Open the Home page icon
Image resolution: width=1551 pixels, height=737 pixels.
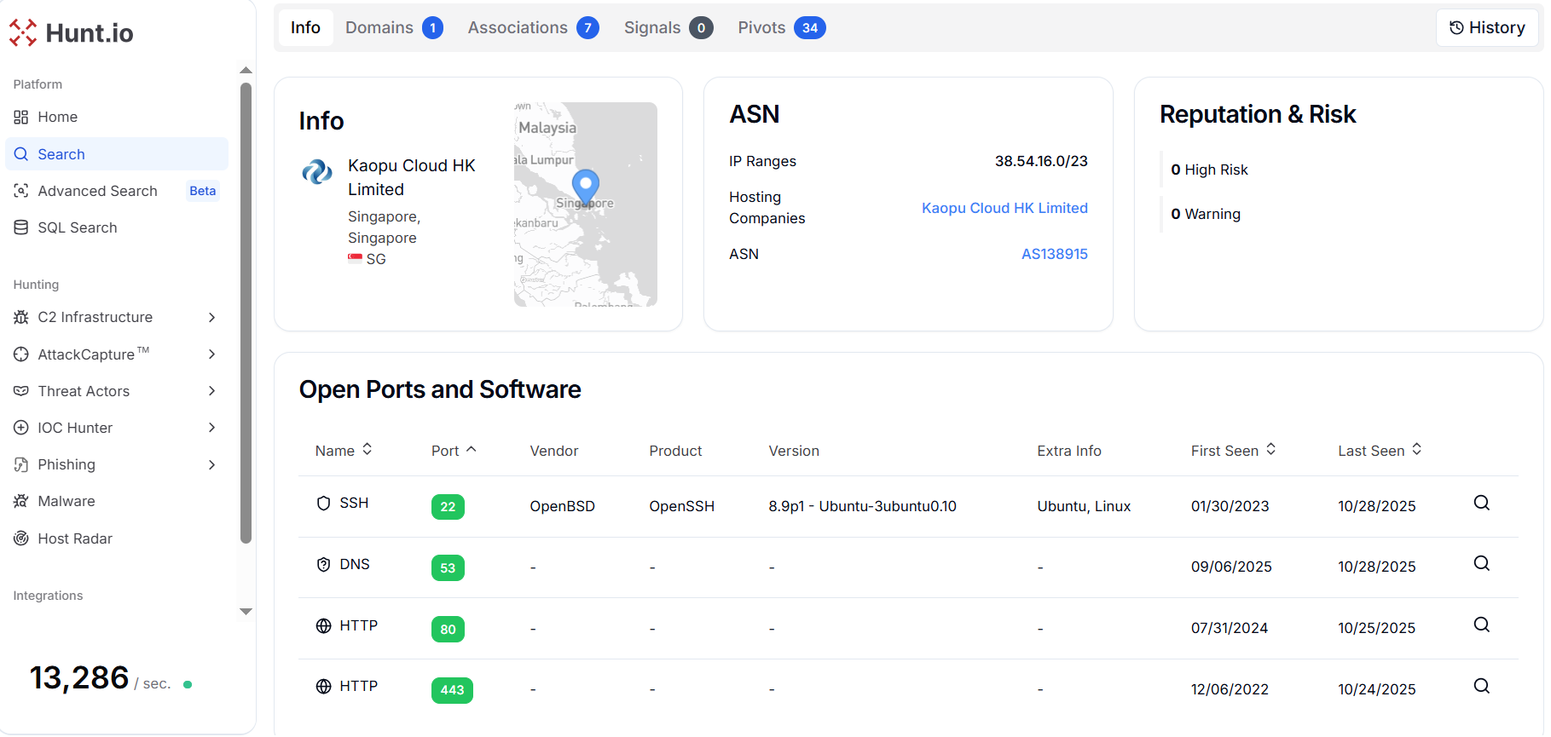pyautogui.click(x=21, y=118)
